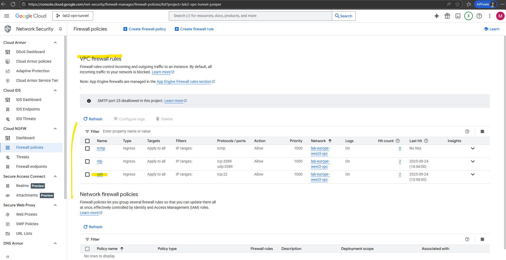The image size is (506, 260).
Task: Open the Learn panel
Action: (492, 29)
